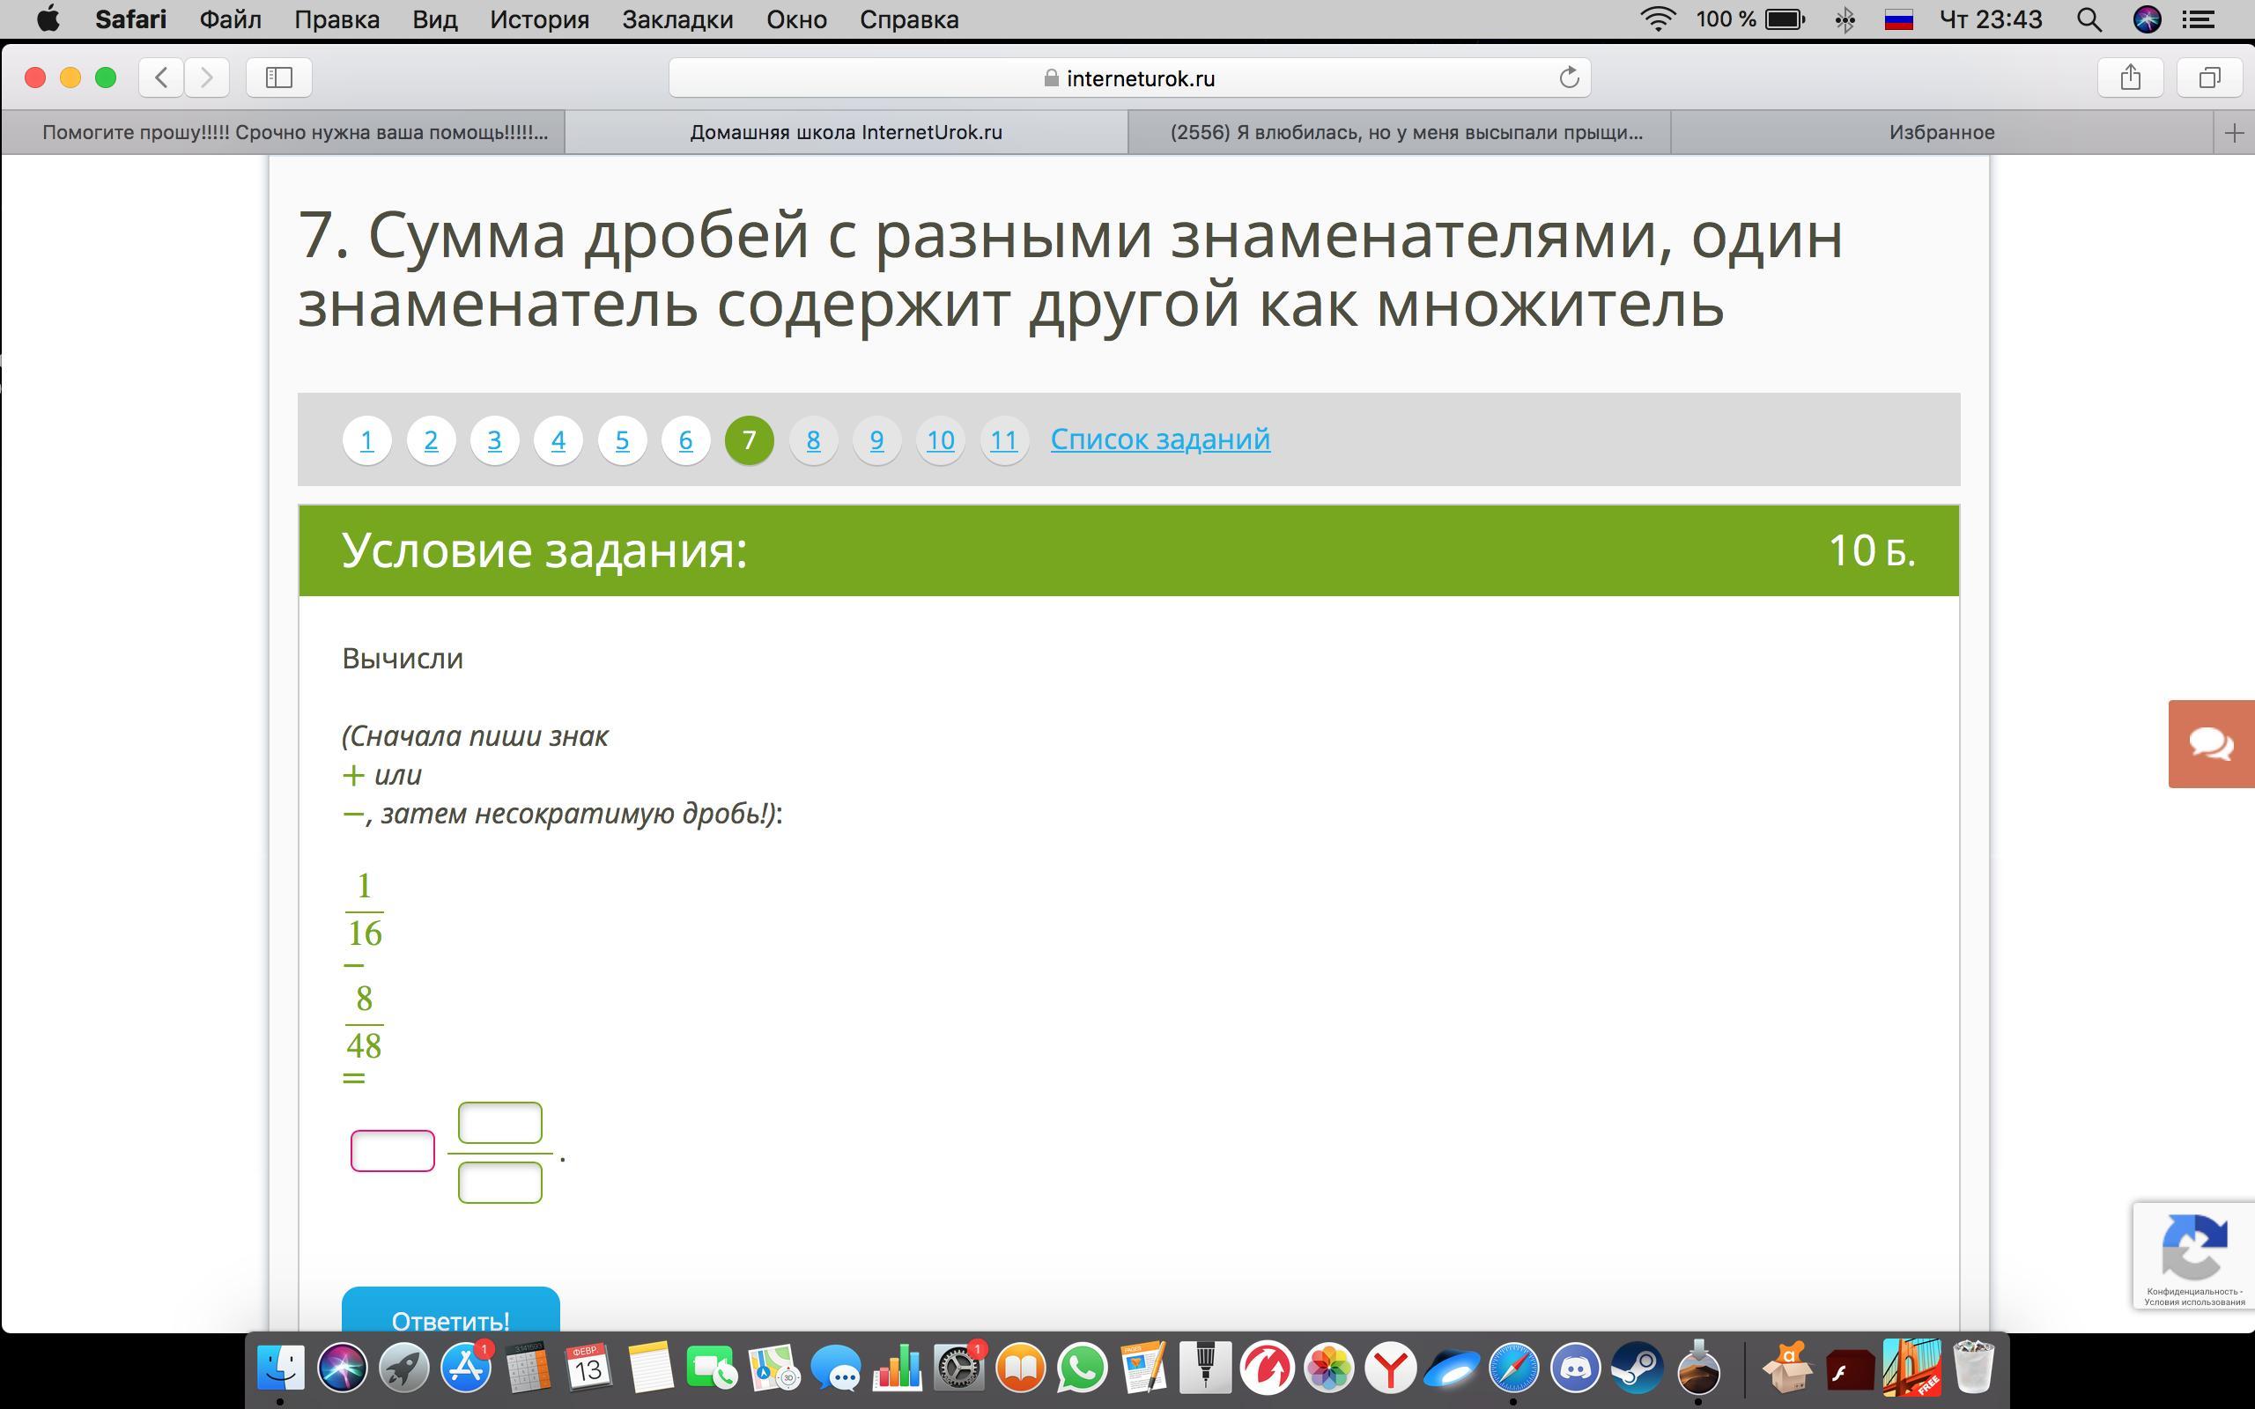The image size is (2255, 1409).
Task: Focus the sign input box
Action: coord(392,1150)
